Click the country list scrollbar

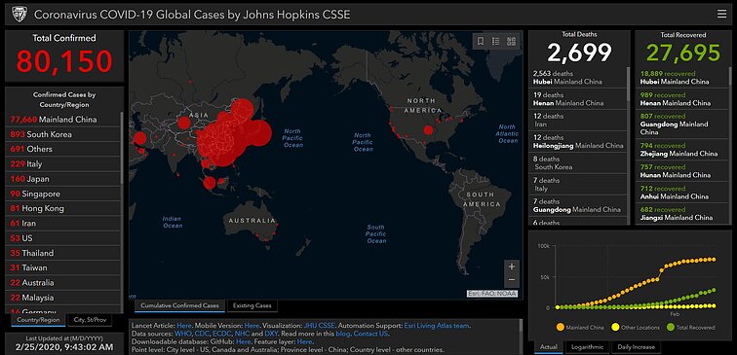tap(122, 147)
